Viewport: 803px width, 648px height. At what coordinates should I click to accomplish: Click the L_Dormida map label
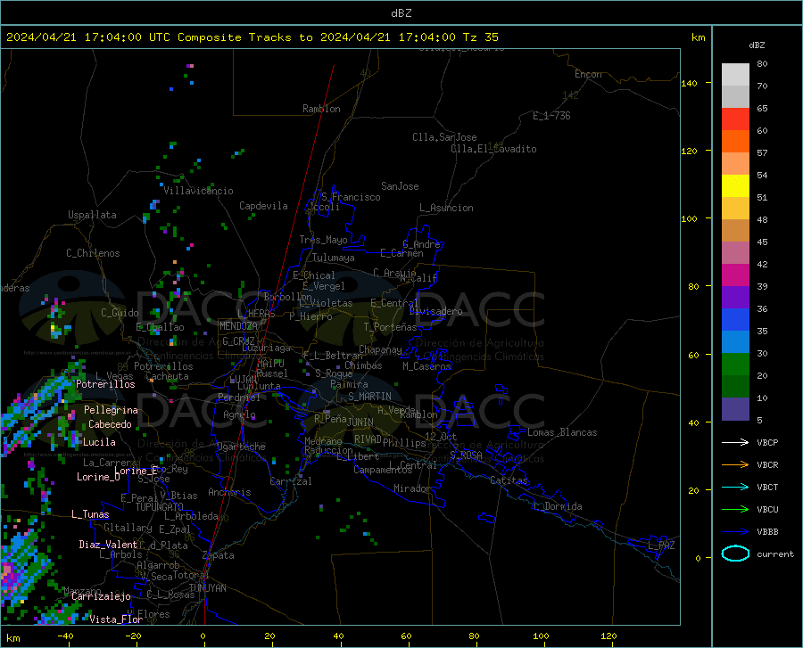[557, 506]
